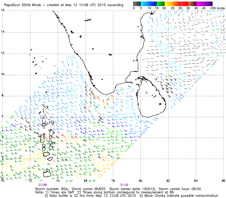
Task: Click the magenta 40-45 knots legend swatch
Action: [x=200, y=4]
